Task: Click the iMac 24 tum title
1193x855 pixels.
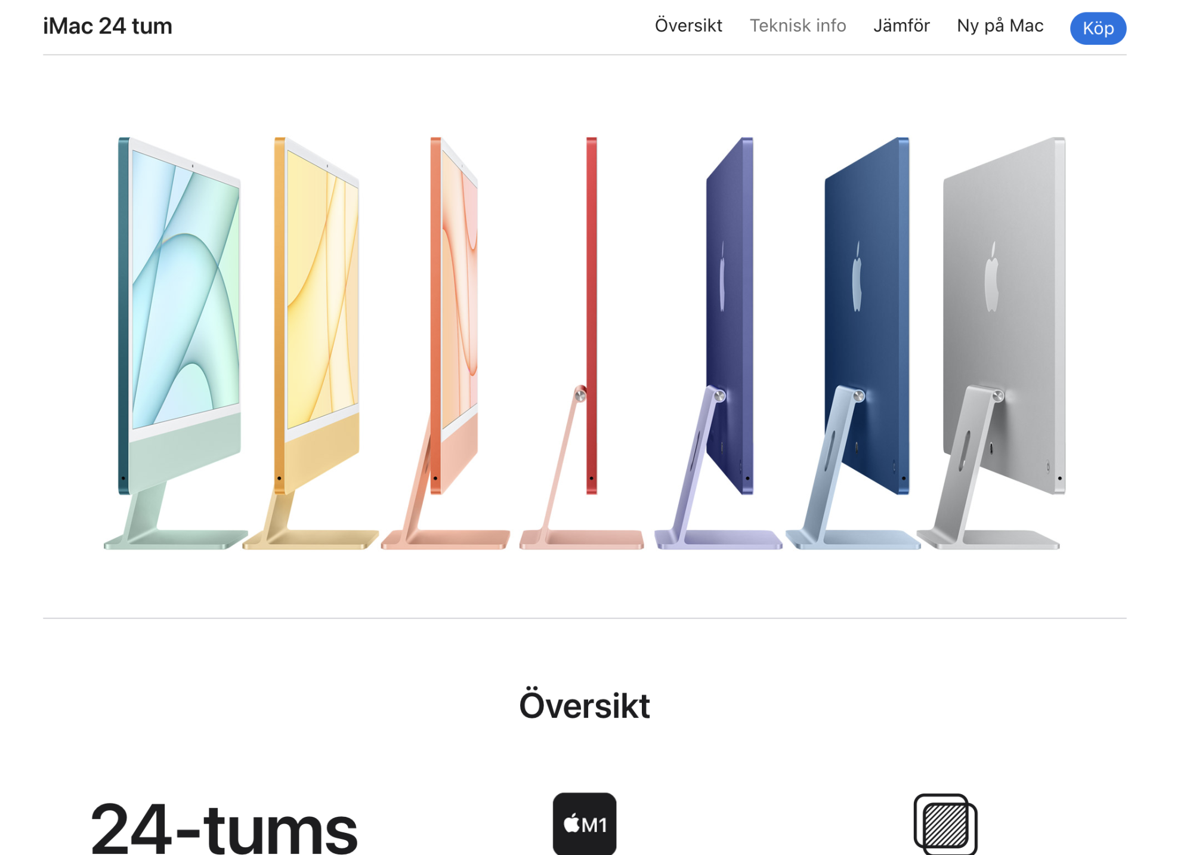Action: pos(107,26)
